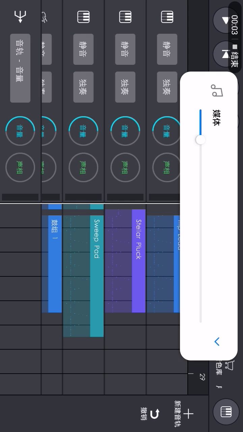The image size is (243, 432).
Task: Select master track 声相 pan knob
Action: pos(20,167)
